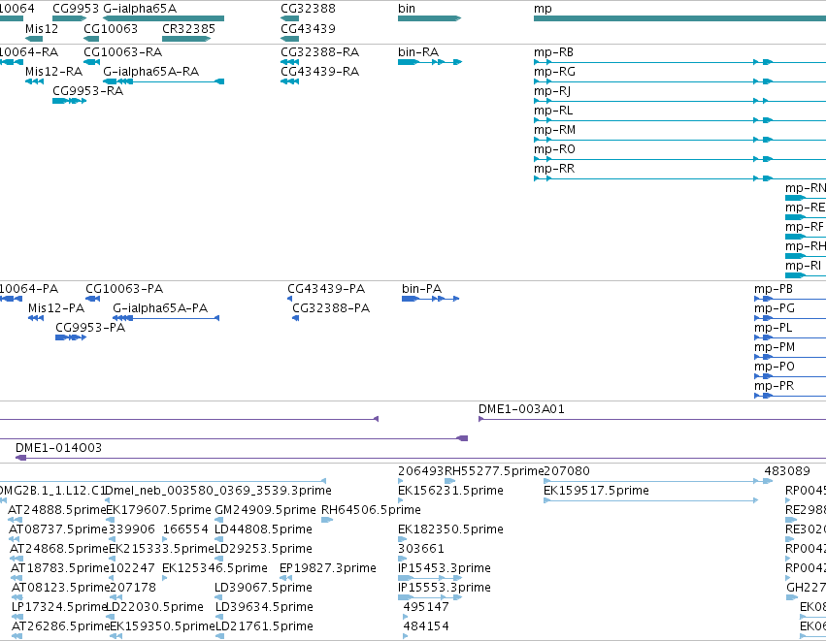Image resolution: width=826 pixels, height=641 pixels.
Task: Click the LD39634.5prime EST label
Action: 264,607
